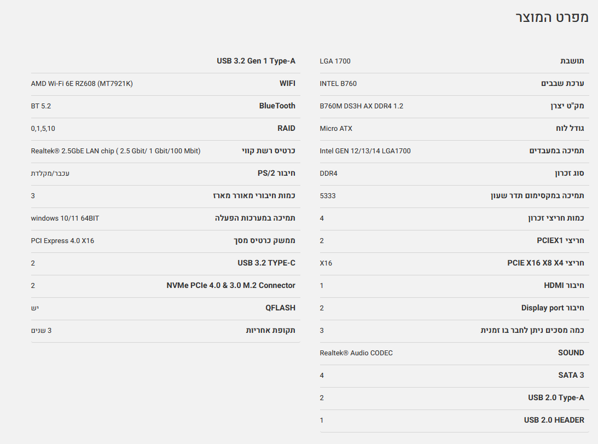Click the Realtek Audio CODEC value

click(x=356, y=353)
